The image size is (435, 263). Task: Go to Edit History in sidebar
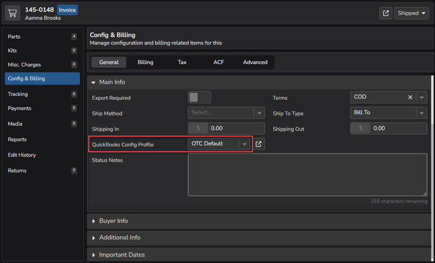tap(22, 155)
